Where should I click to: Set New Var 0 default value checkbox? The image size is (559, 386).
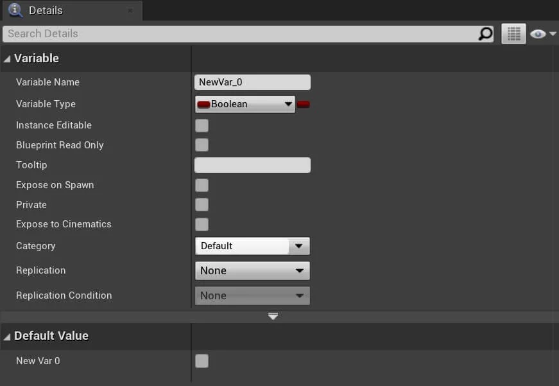(x=202, y=361)
